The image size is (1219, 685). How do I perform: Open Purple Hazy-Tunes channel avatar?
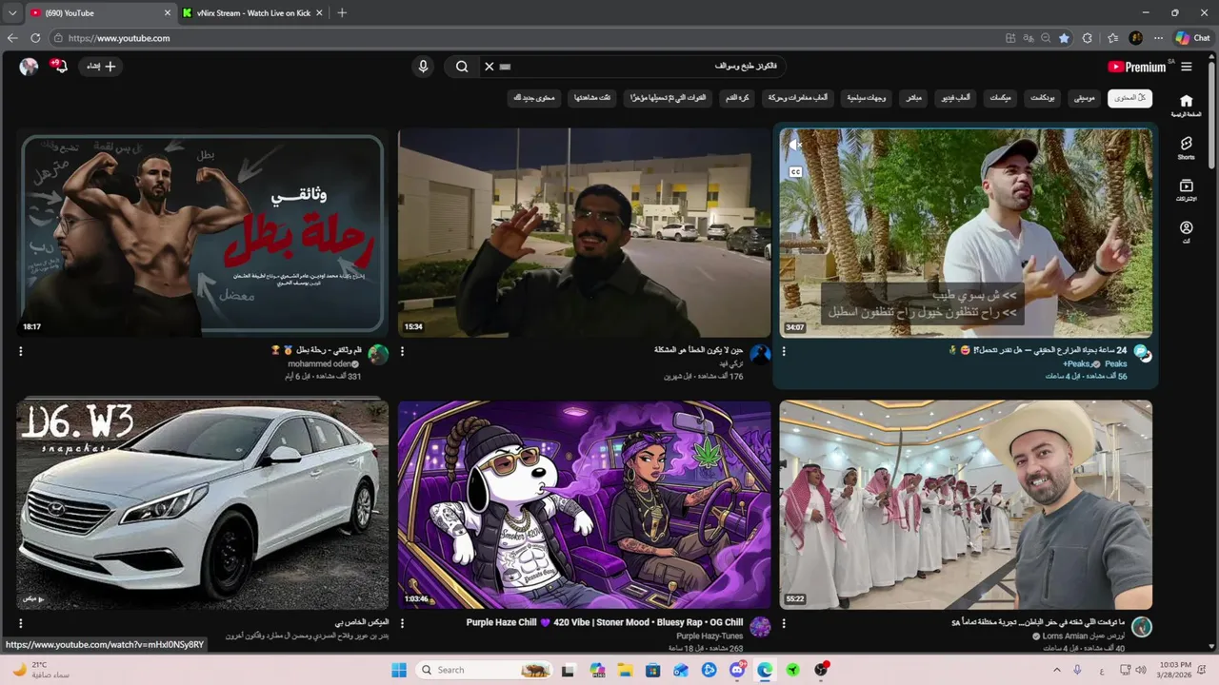pyautogui.click(x=760, y=626)
